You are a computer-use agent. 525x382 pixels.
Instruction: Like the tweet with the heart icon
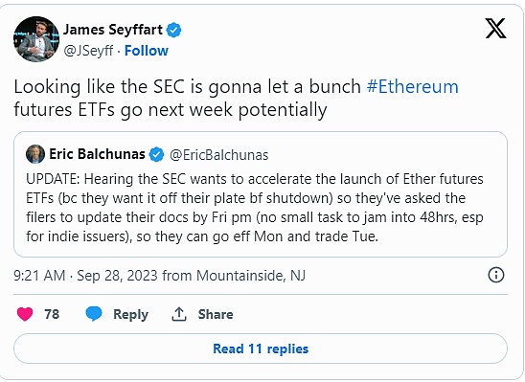pos(25,314)
